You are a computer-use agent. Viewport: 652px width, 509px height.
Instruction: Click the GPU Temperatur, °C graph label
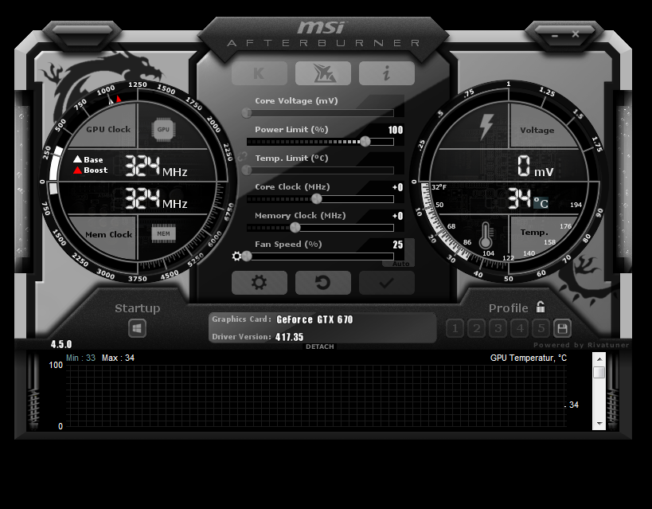[529, 358]
